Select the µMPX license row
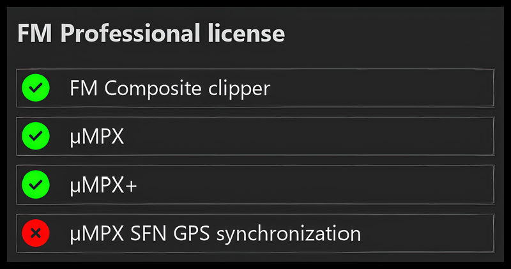Image resolution: width=511 pixels, height=269 pixels. coord(255,136)
